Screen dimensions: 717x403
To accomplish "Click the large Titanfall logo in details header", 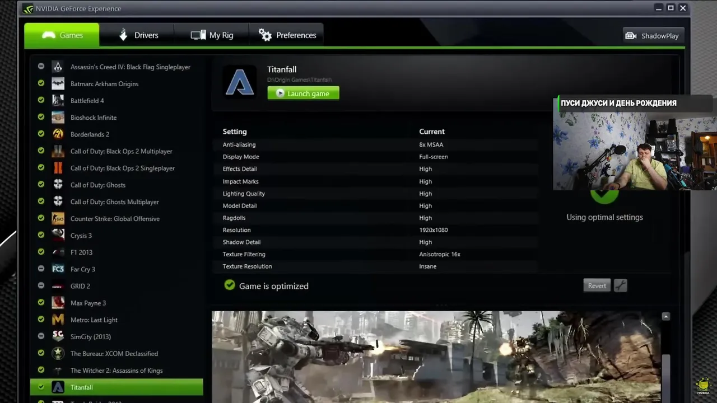I will pyautogui.click(x=240, y=82).
